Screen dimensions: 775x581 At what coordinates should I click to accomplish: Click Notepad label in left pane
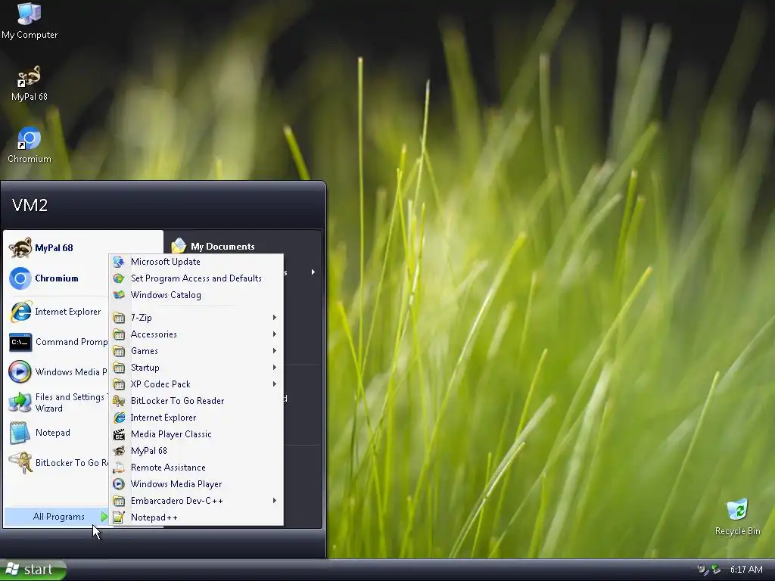pyautogui.click(x=53, y=433)
